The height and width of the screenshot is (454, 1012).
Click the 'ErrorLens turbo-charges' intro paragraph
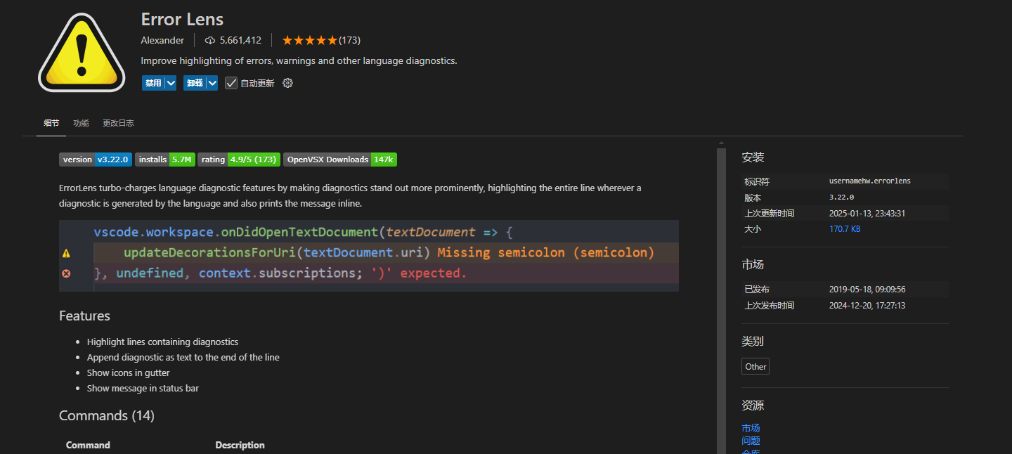click(x=350, y=196)
